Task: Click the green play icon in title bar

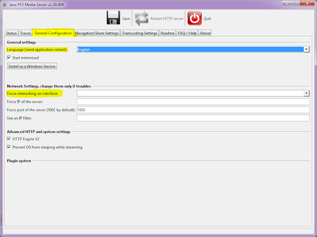Action: tap(5, 4)
